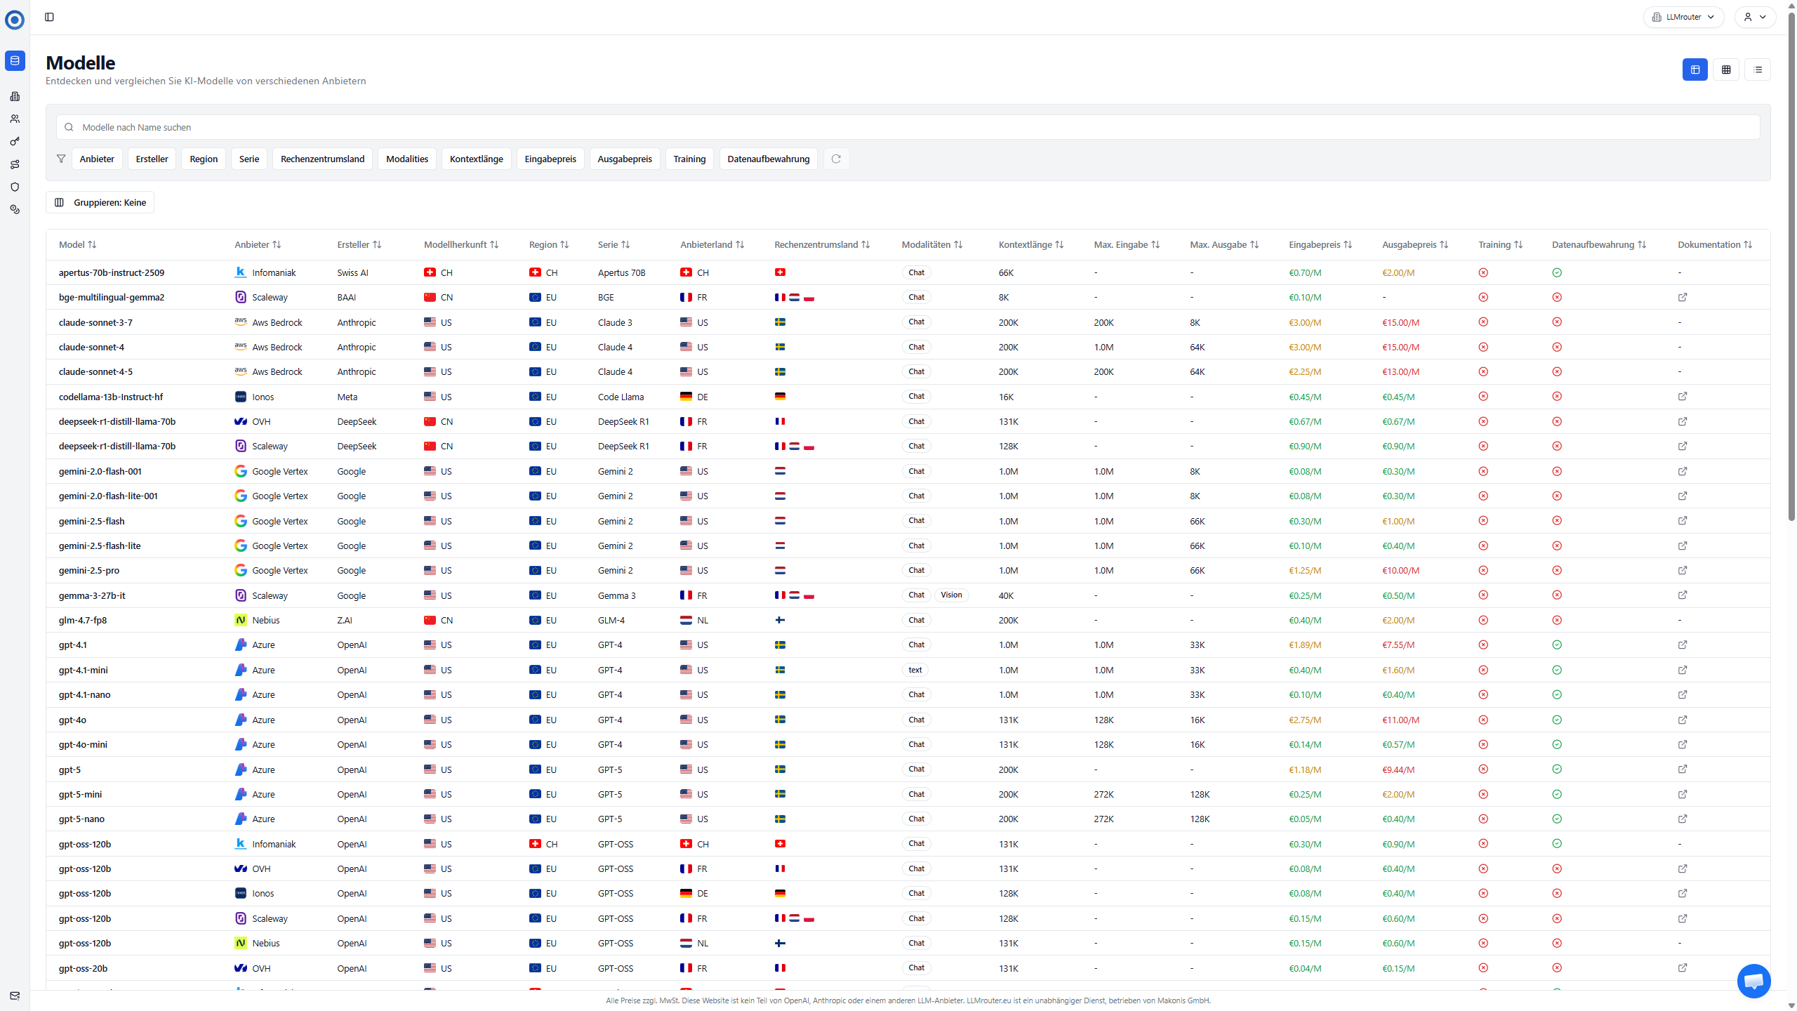Open the chat support bubble

pos(1753,981)
